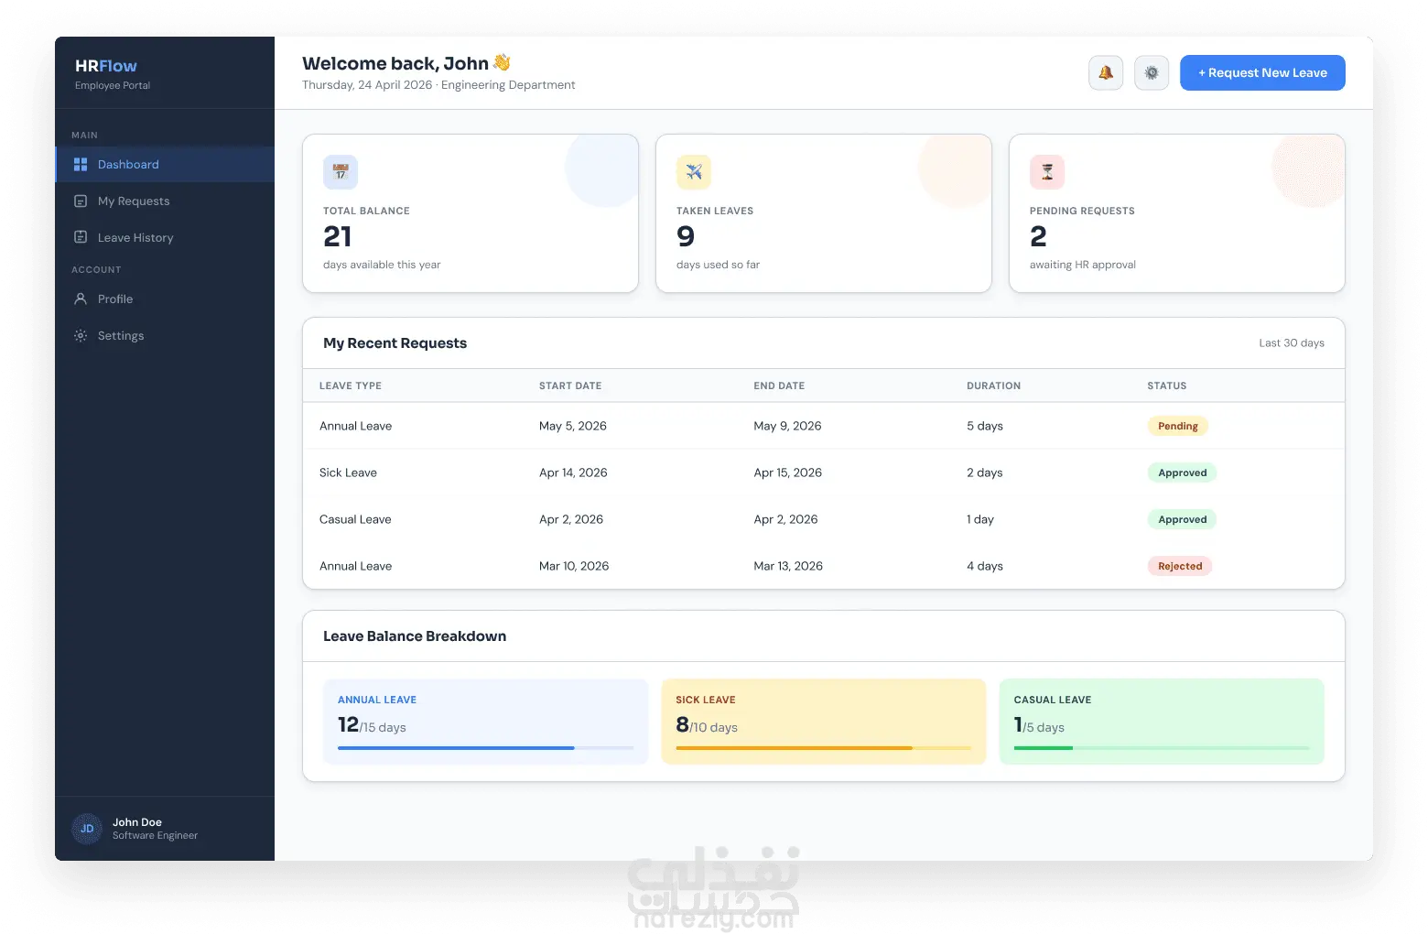Click the Approved badge for Sick Leave
This screenshot has width=1428, height=934.
click(x=1182, y=472)
